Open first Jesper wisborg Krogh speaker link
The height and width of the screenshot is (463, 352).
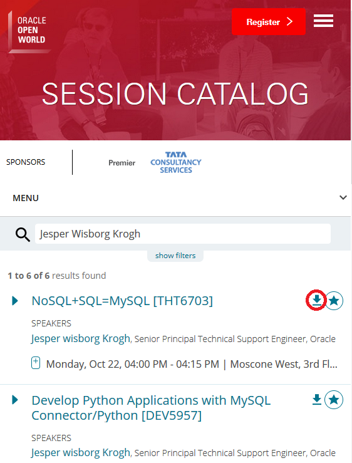pyautogui.click(x=81, y=338)
